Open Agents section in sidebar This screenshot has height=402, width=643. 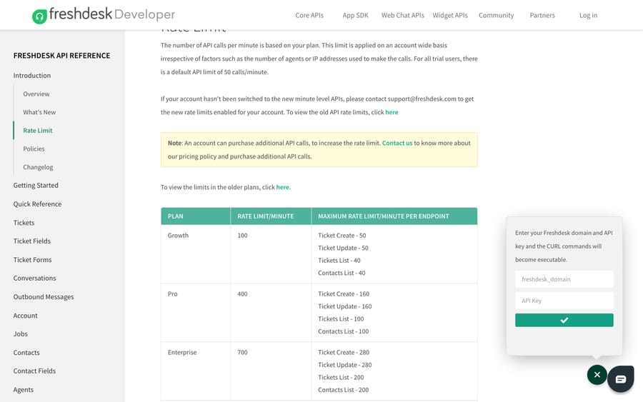[24, 390]
